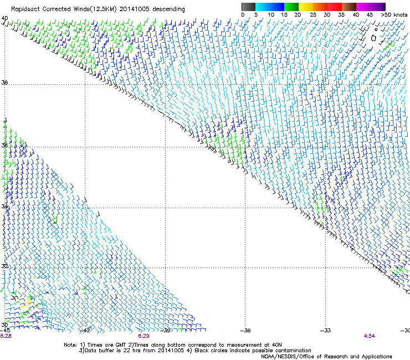Click the green 15-20 knots legend swatch
Viewport: 410px width, 360px height.
point(291,7)
